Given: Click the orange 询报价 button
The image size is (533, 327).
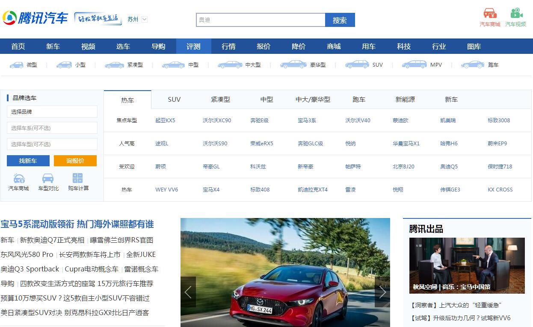Looking at the screenshot, I should click(75, 161).
